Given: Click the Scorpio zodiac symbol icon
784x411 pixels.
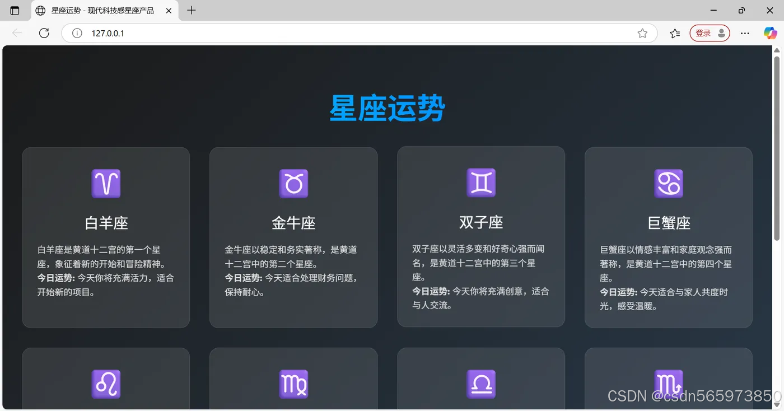Looking at the screenshot, I should pos(669,384).
